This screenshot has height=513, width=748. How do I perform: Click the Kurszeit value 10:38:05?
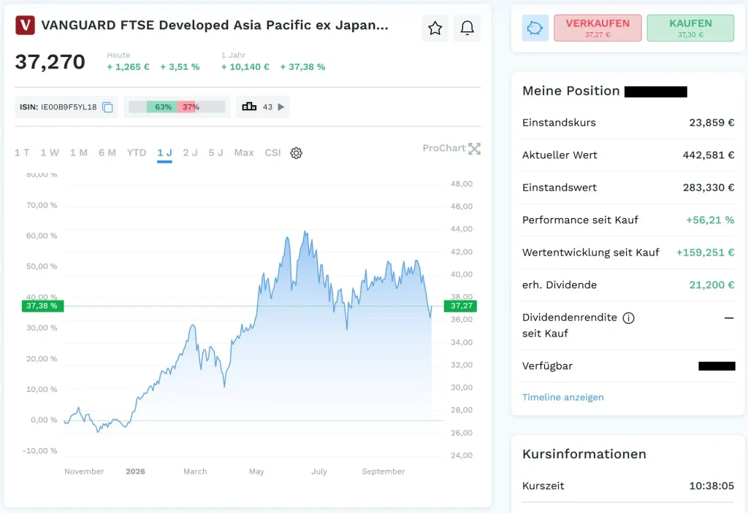pyautogui.click(x=711, y=486)
